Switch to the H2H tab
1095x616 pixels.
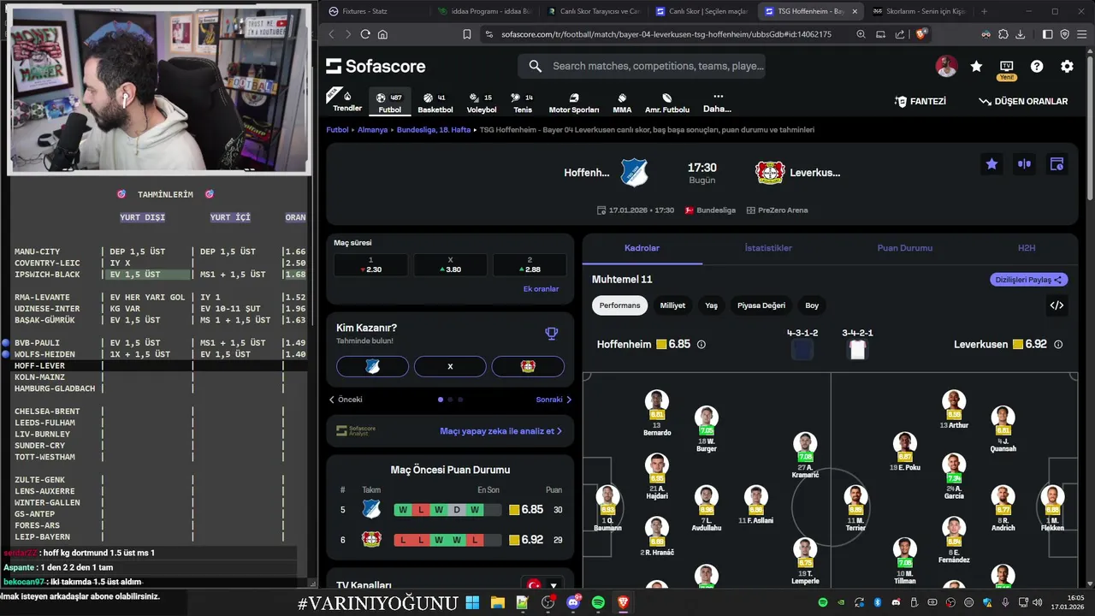[1027, 248]
